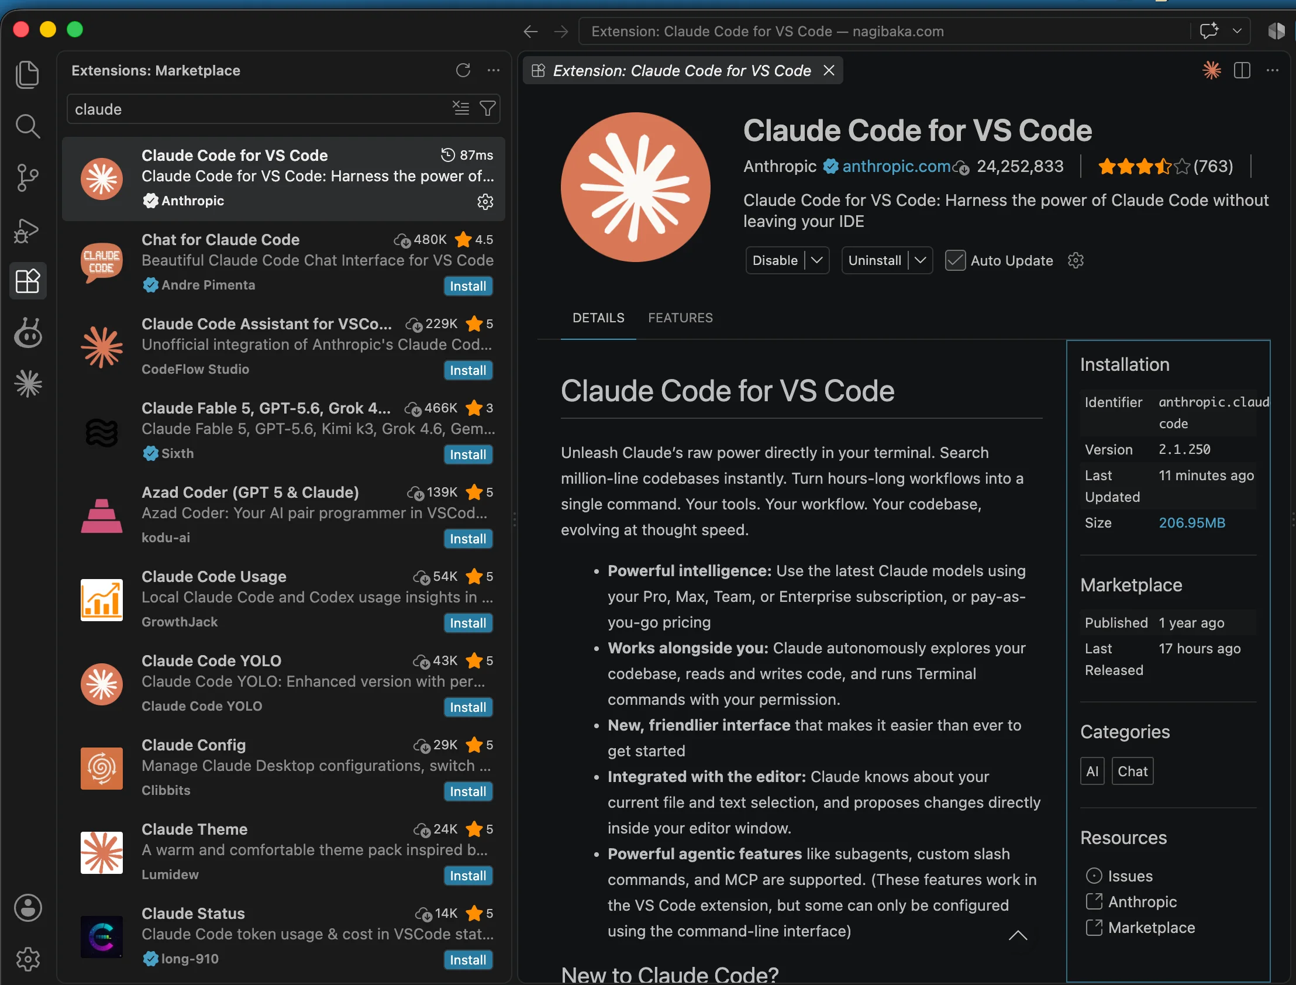The height and width of the screenshot is (985, 1296).
Task: Switch to the FEATURES tab
Action: tap(681, 318)
